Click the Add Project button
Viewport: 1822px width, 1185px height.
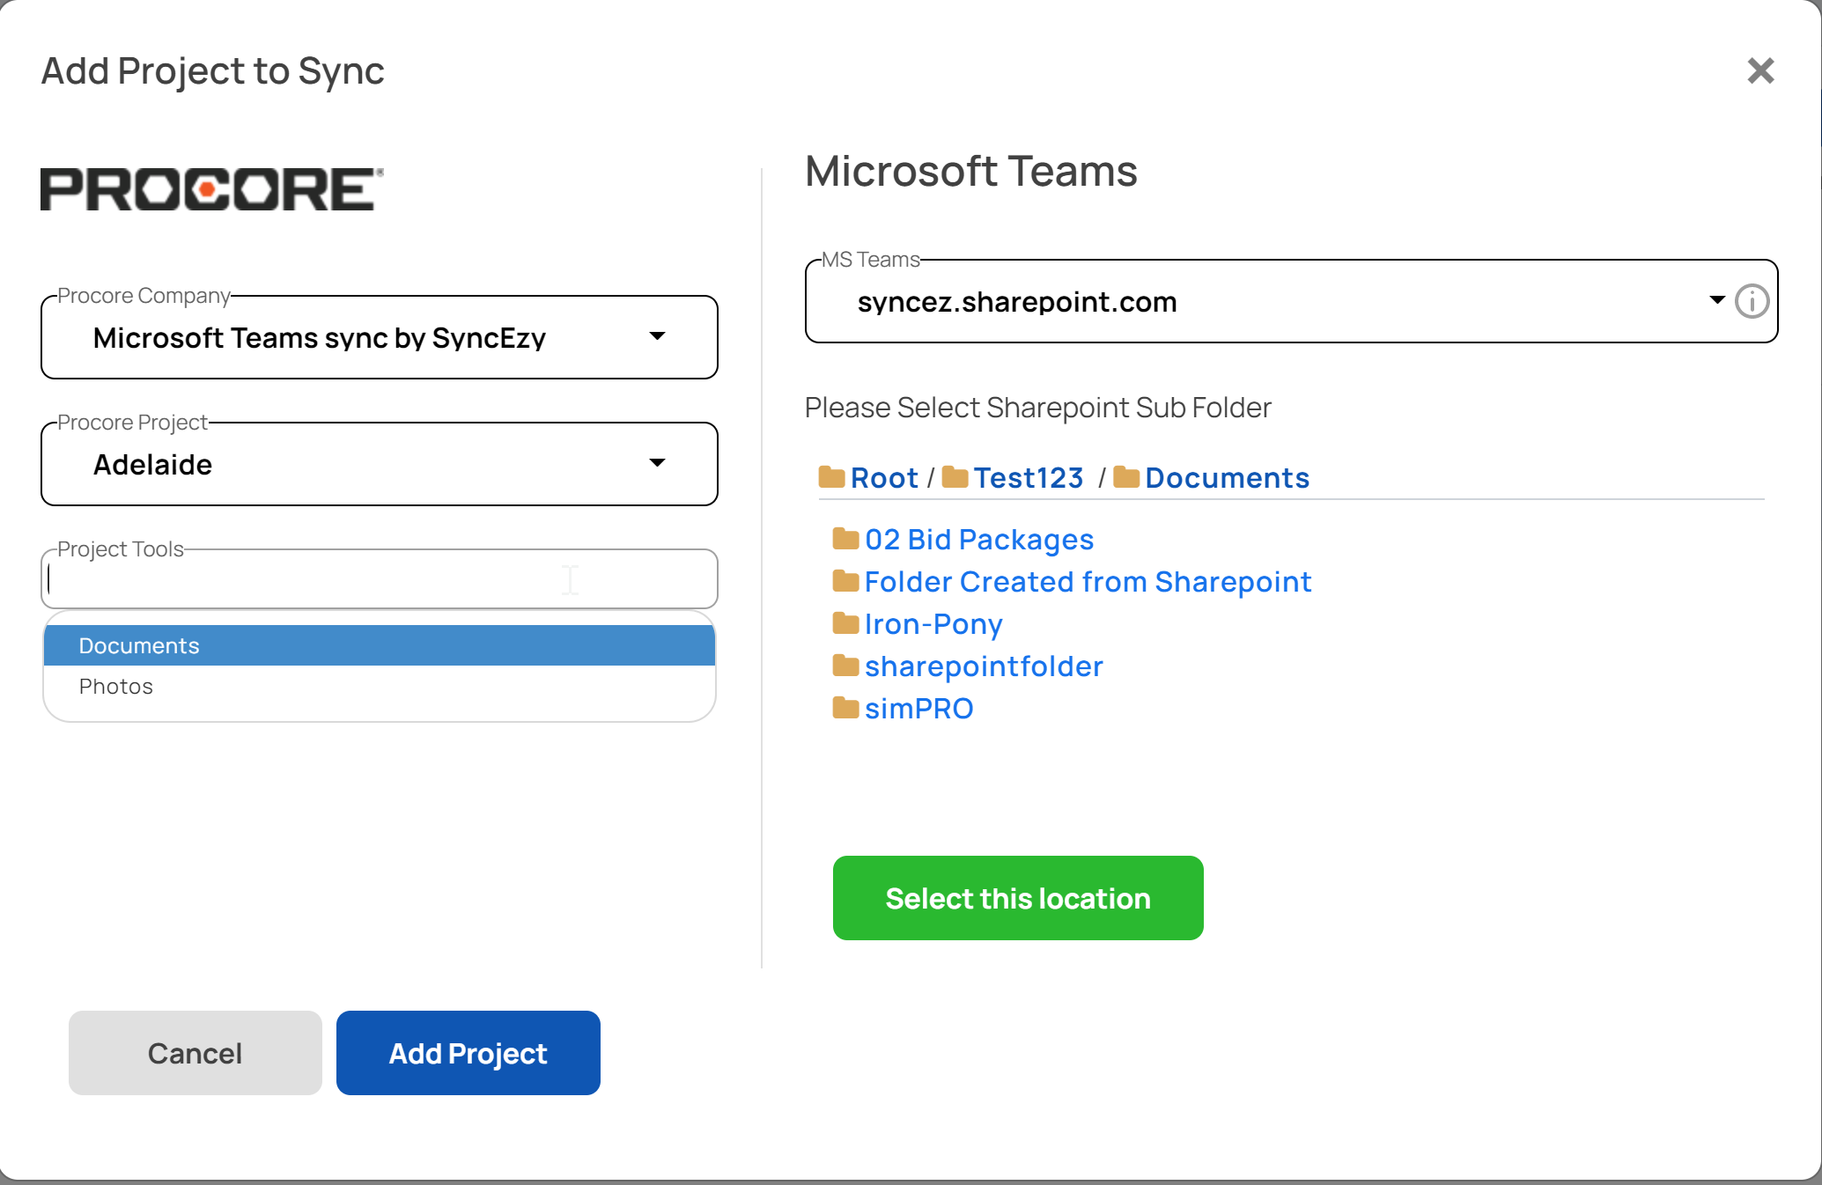[x=468, y=1053]
